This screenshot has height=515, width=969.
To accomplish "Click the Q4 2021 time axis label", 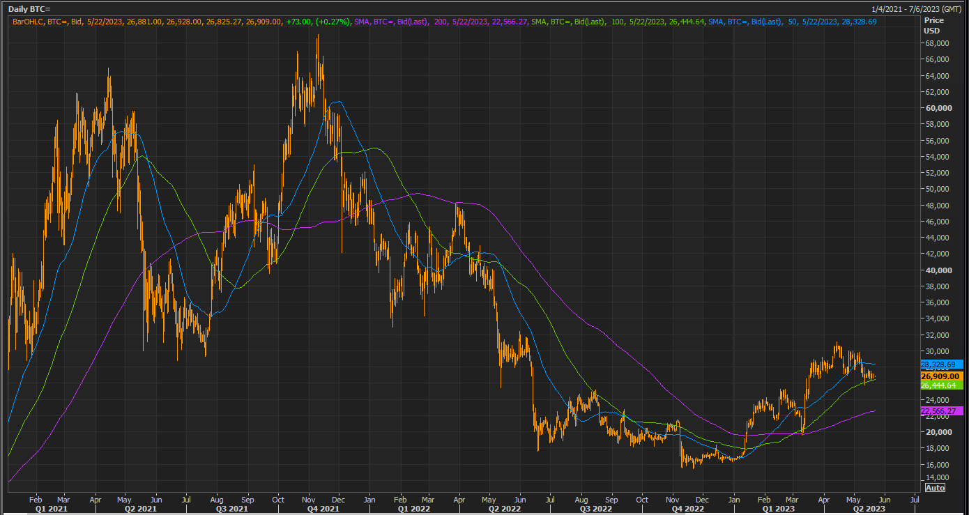I will tap(323, 509).
